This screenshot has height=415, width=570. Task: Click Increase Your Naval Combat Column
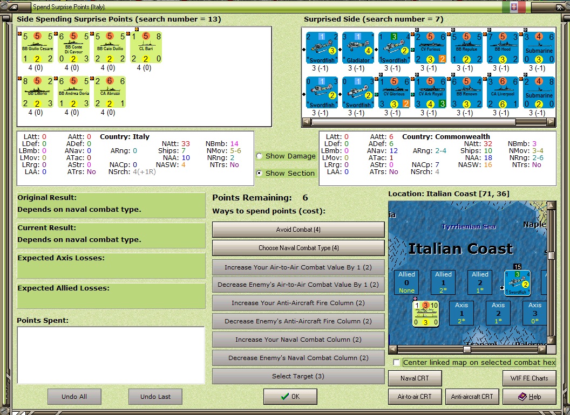(298, 340)
